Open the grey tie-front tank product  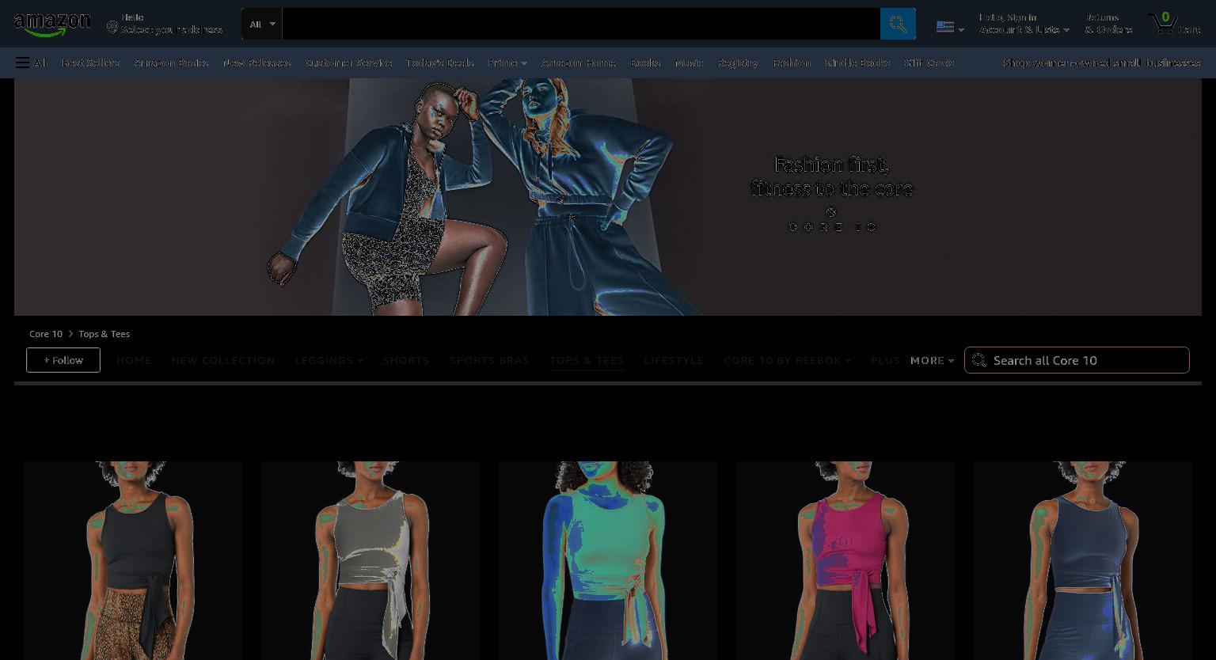370,560
